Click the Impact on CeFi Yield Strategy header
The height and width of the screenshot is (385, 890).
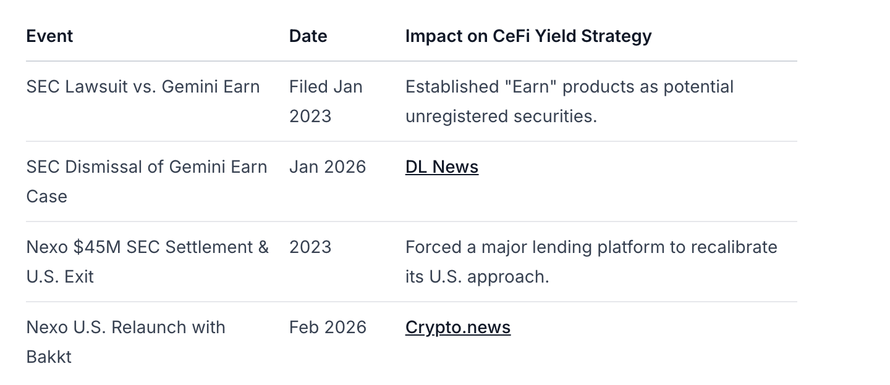(x=528, y=36)
